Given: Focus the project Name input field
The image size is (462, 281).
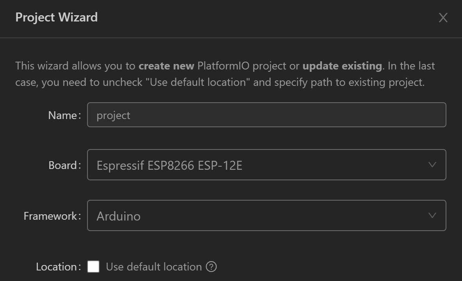Looking at the screenshot, I should pyautogui.click(x=266, y=115).
